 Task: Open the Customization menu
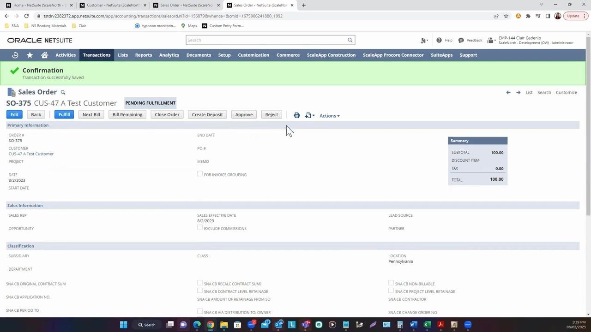click(x=253, y=55)
